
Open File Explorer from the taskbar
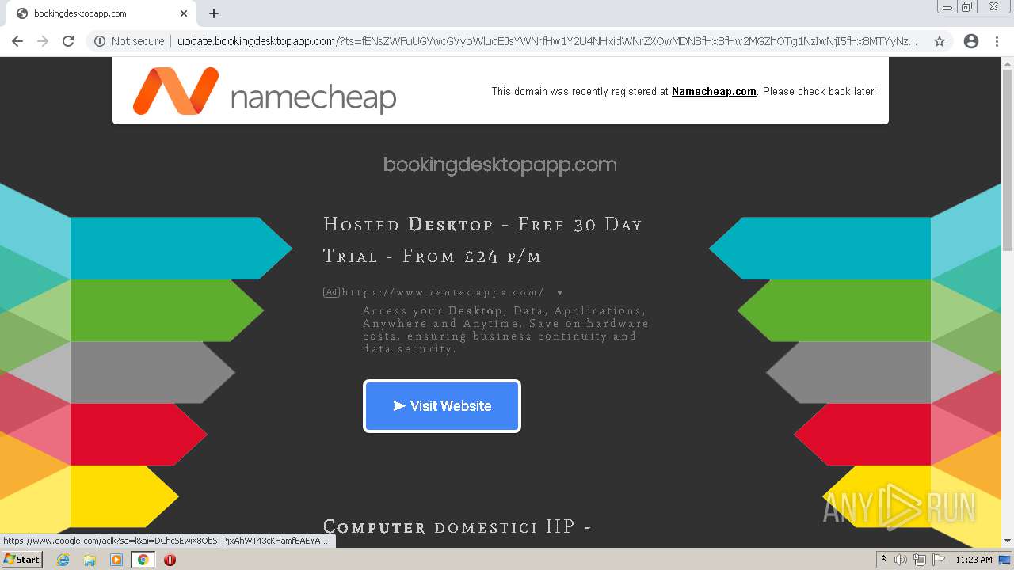[x=90, y=560]
